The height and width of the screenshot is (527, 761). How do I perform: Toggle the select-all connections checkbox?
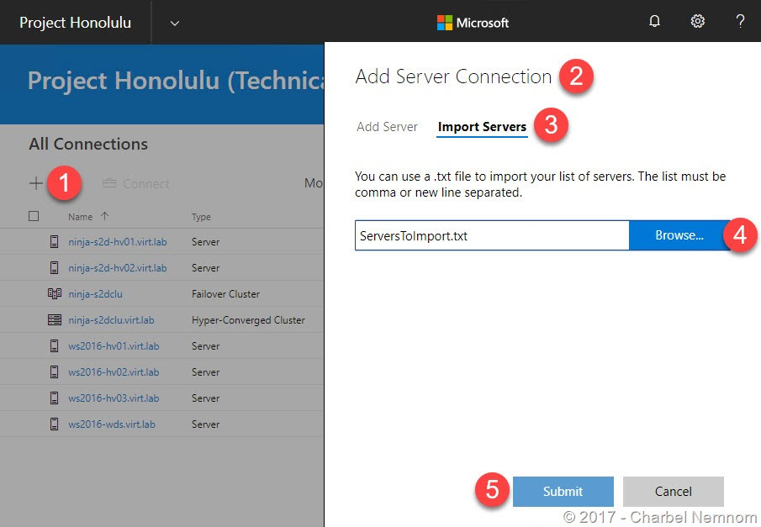tap(34, 216)
